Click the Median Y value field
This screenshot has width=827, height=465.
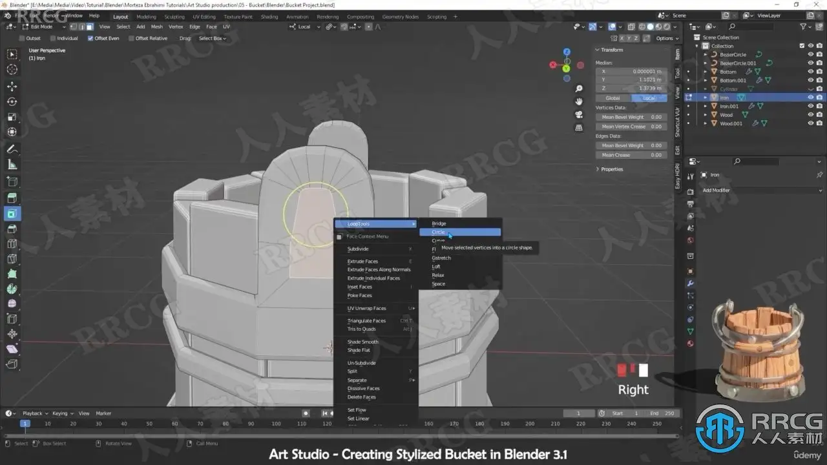tap(631, 79)
